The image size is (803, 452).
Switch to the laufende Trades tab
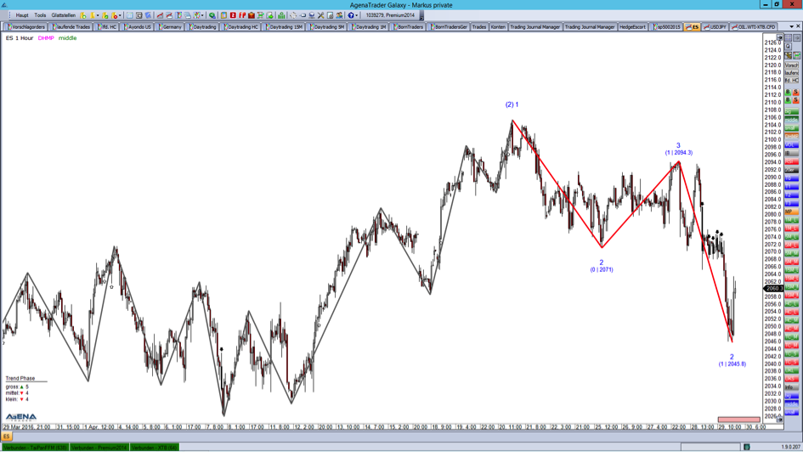[71, 26]
